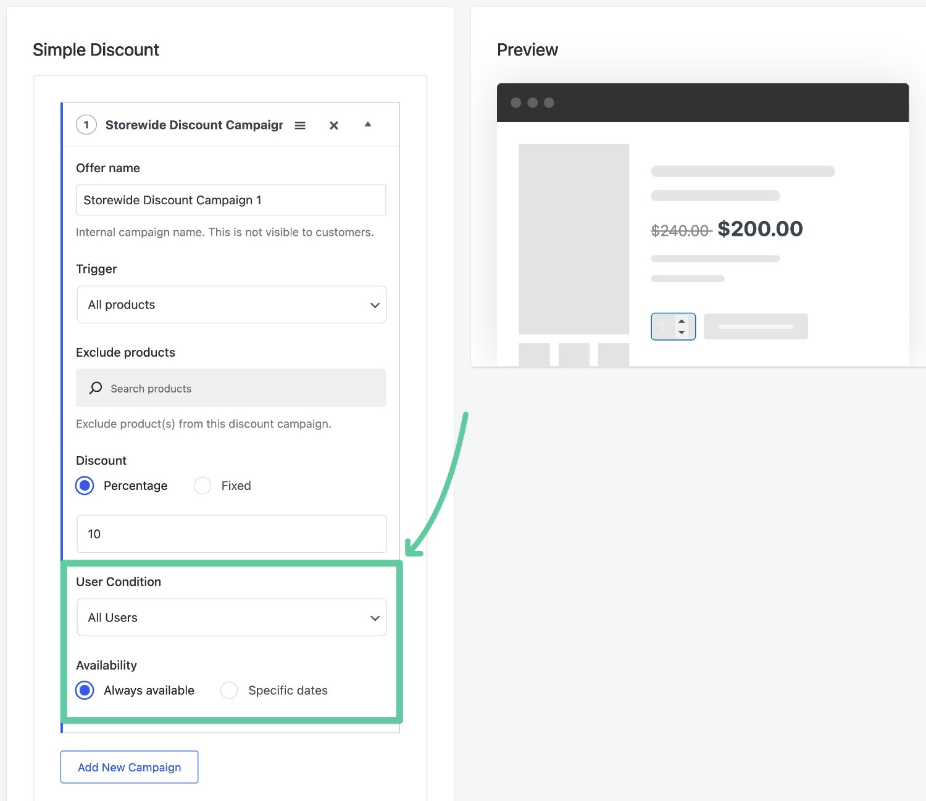Viewport: 926px width, 801px height.
Task: Click the $200.00 discounted price in preview
Action: (x=760, y=229)
